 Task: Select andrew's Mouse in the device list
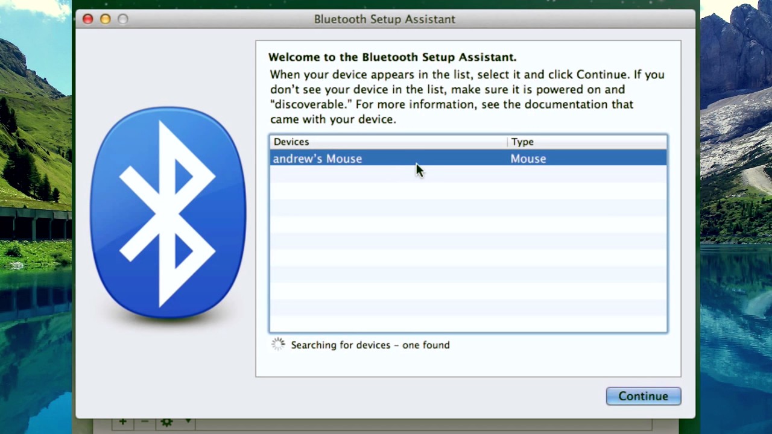pos(468,159)
